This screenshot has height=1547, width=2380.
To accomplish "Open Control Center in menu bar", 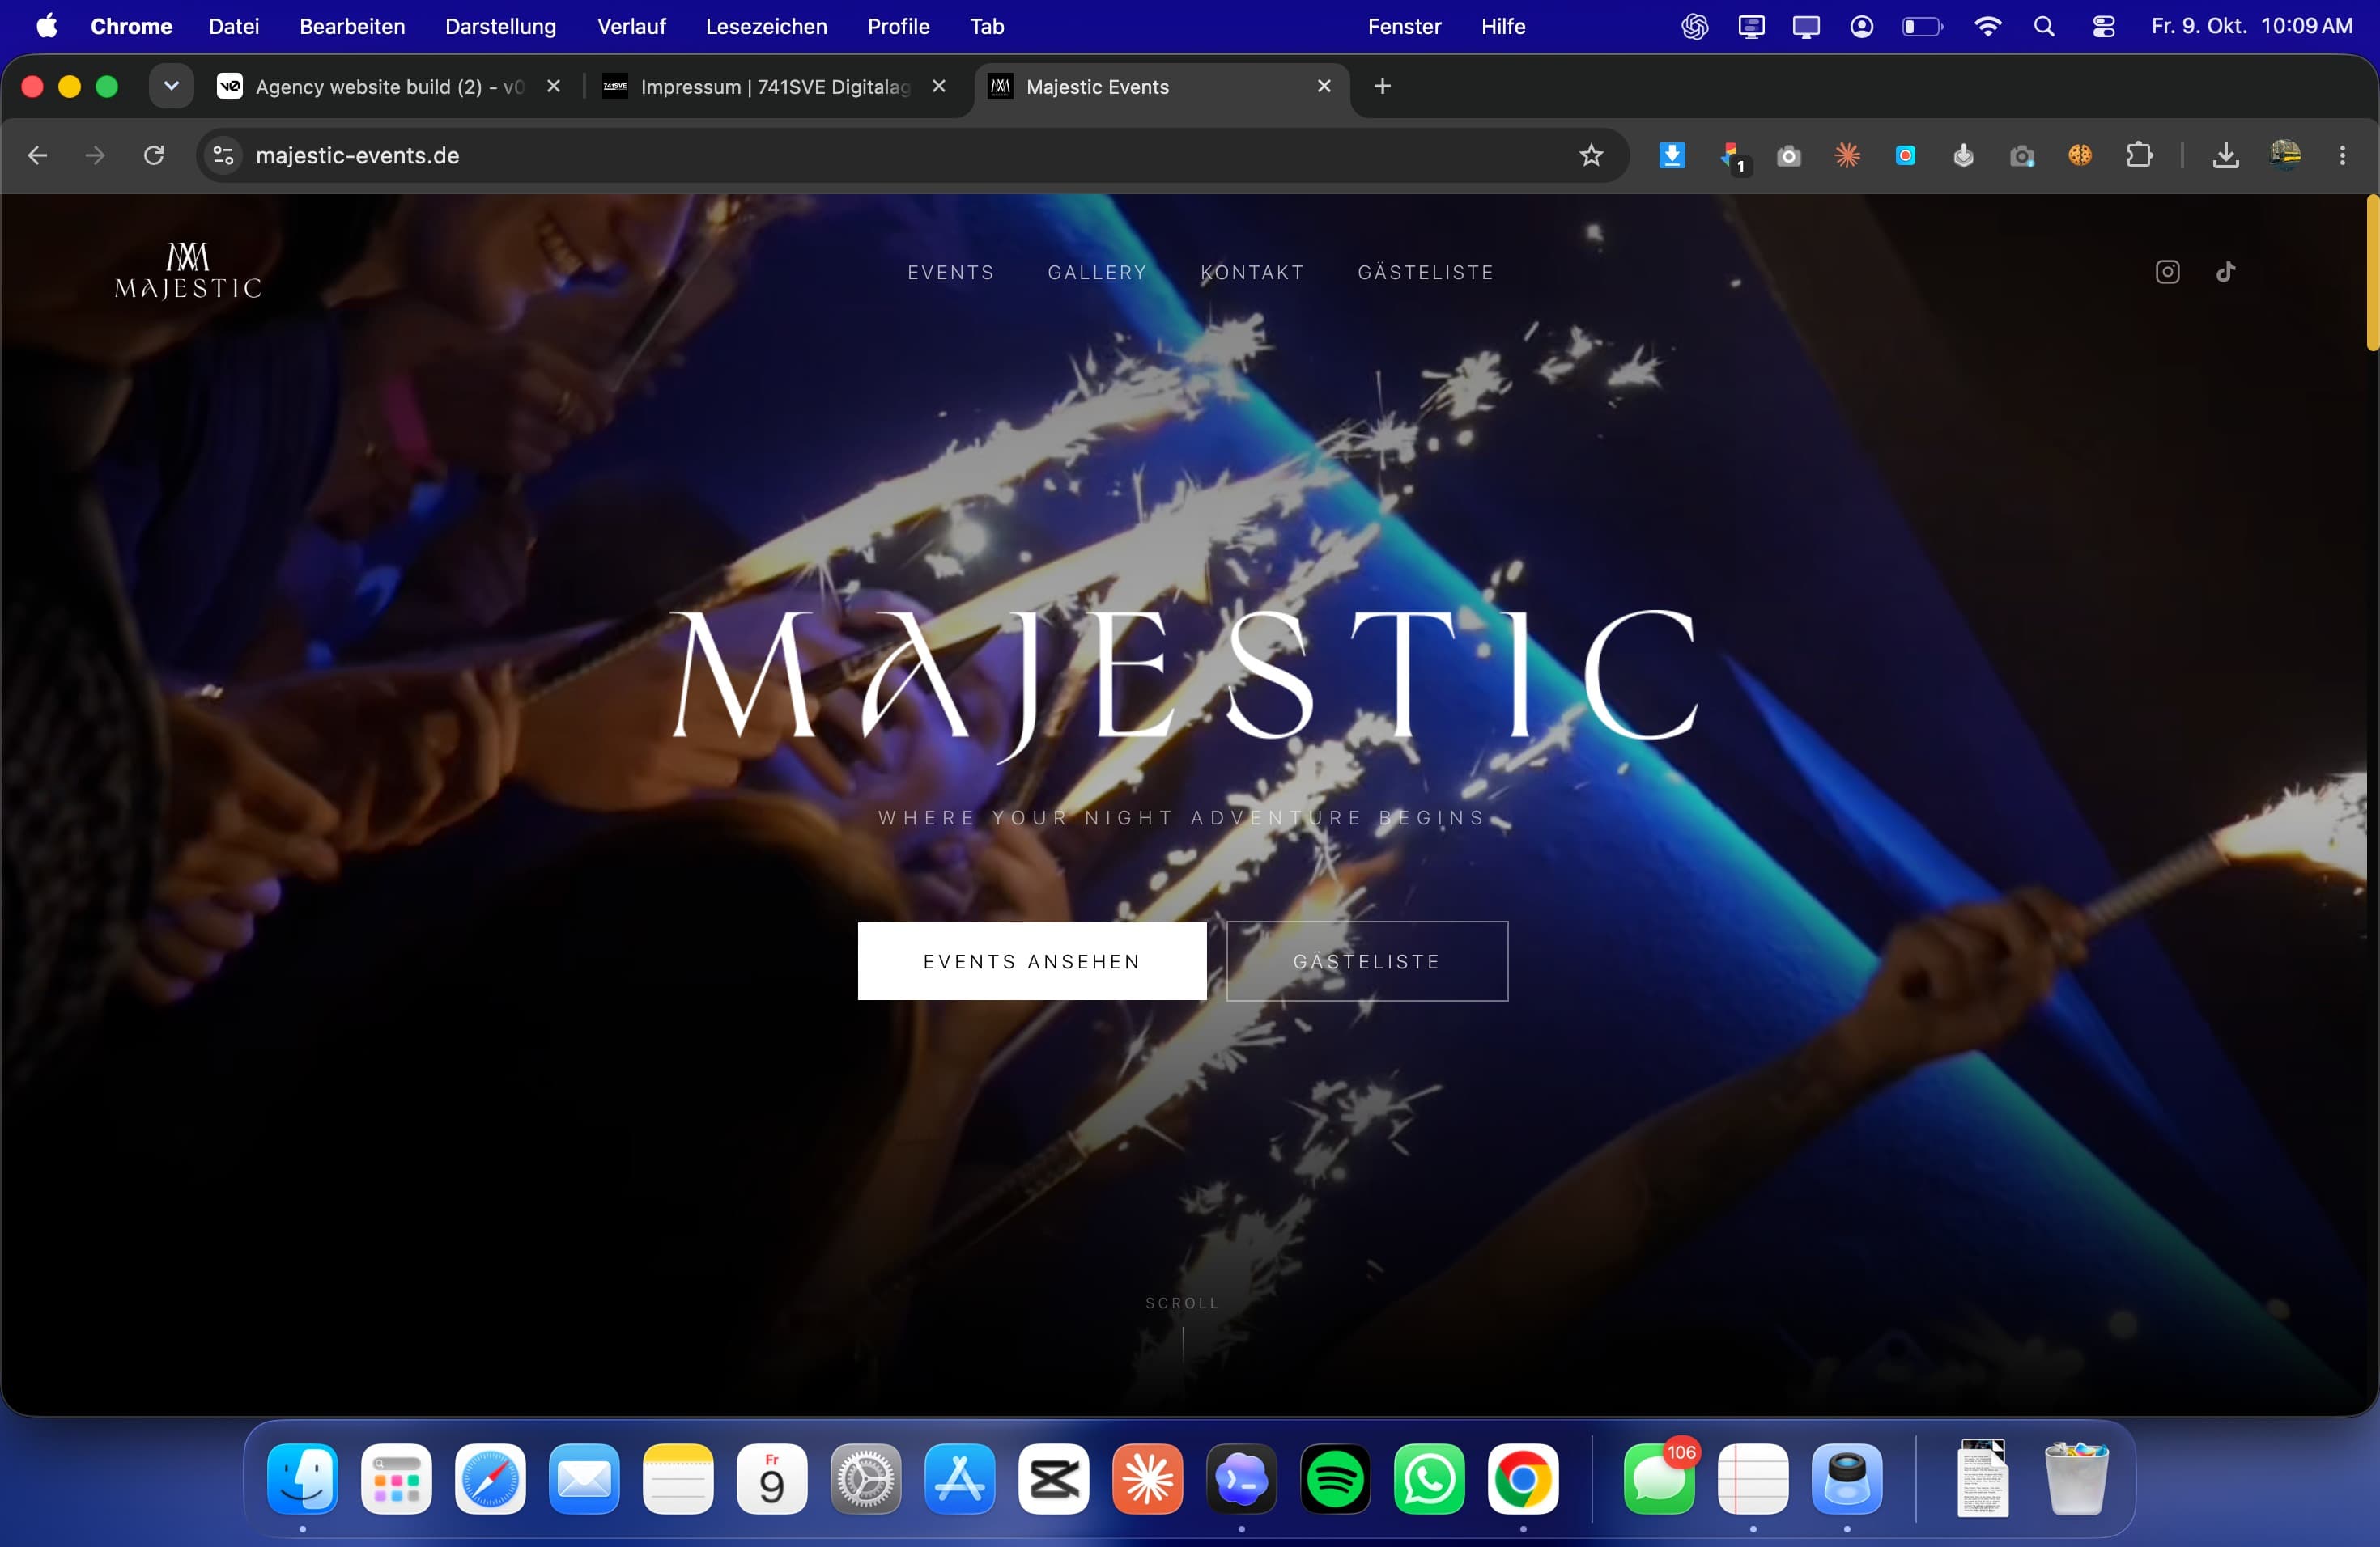I will (2103, 27).
